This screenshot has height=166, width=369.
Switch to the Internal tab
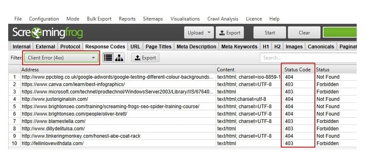(21, 47)
